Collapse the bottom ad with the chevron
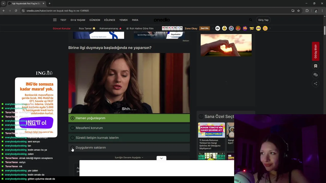This screenshot has height=183, width=326. (161, 158)
